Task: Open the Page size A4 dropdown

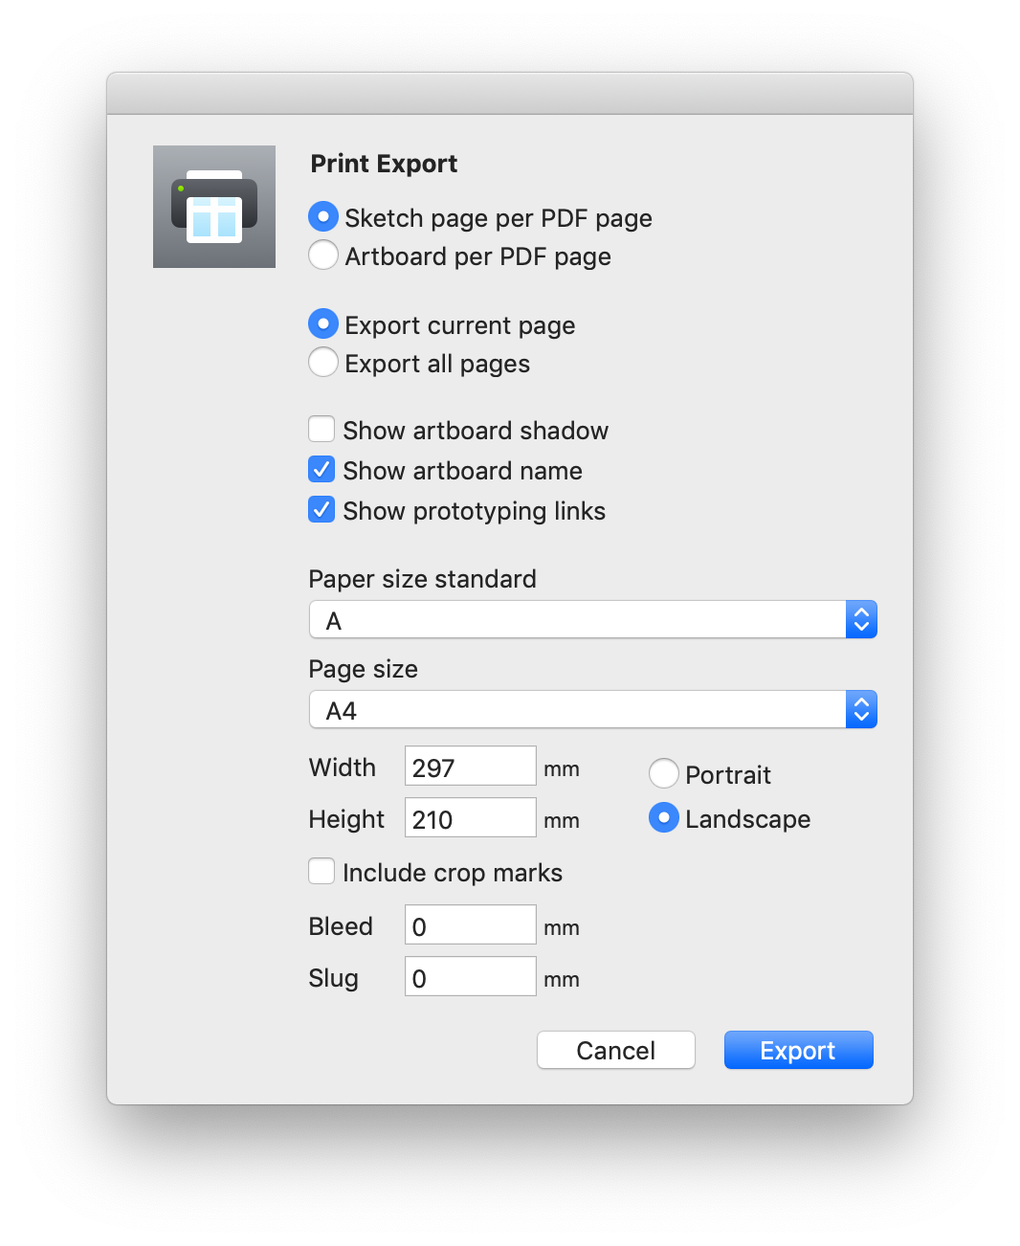Action: click(x=593, y=710)
